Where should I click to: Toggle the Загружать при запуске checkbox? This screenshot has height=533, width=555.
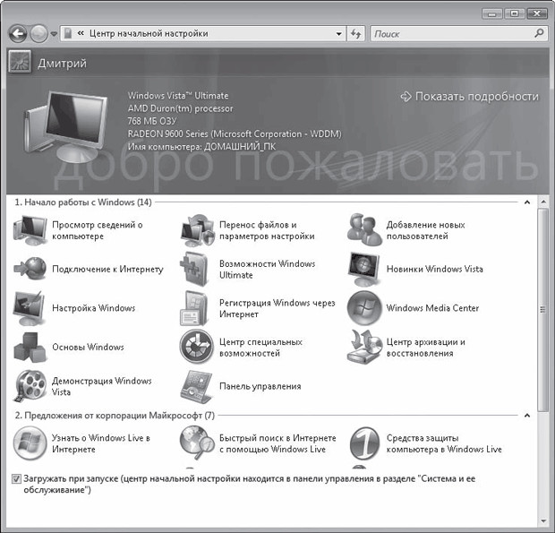[18, 479]
